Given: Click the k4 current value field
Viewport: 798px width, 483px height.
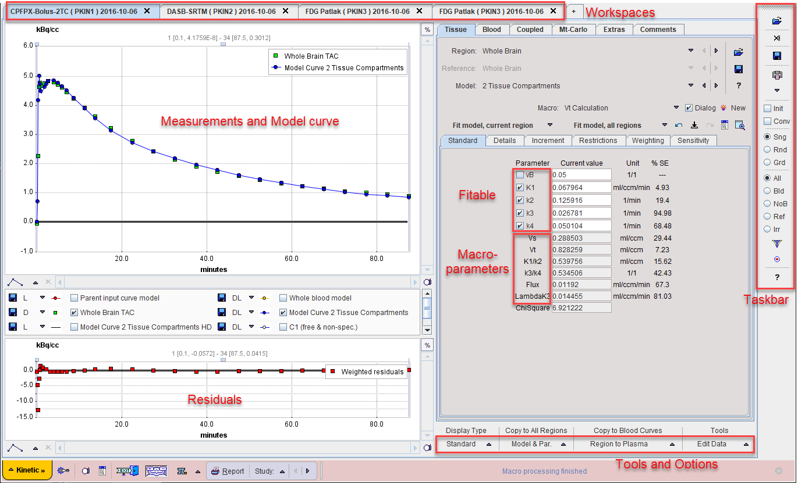Looking at the screenshot, I should click(x=581, y=226).
